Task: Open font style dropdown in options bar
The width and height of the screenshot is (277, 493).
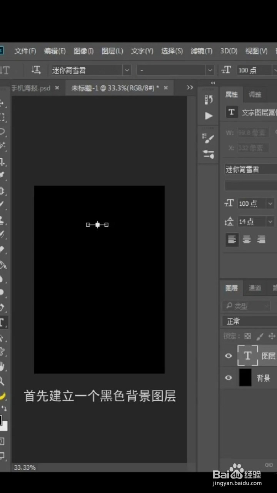Action: pos(210,70)
